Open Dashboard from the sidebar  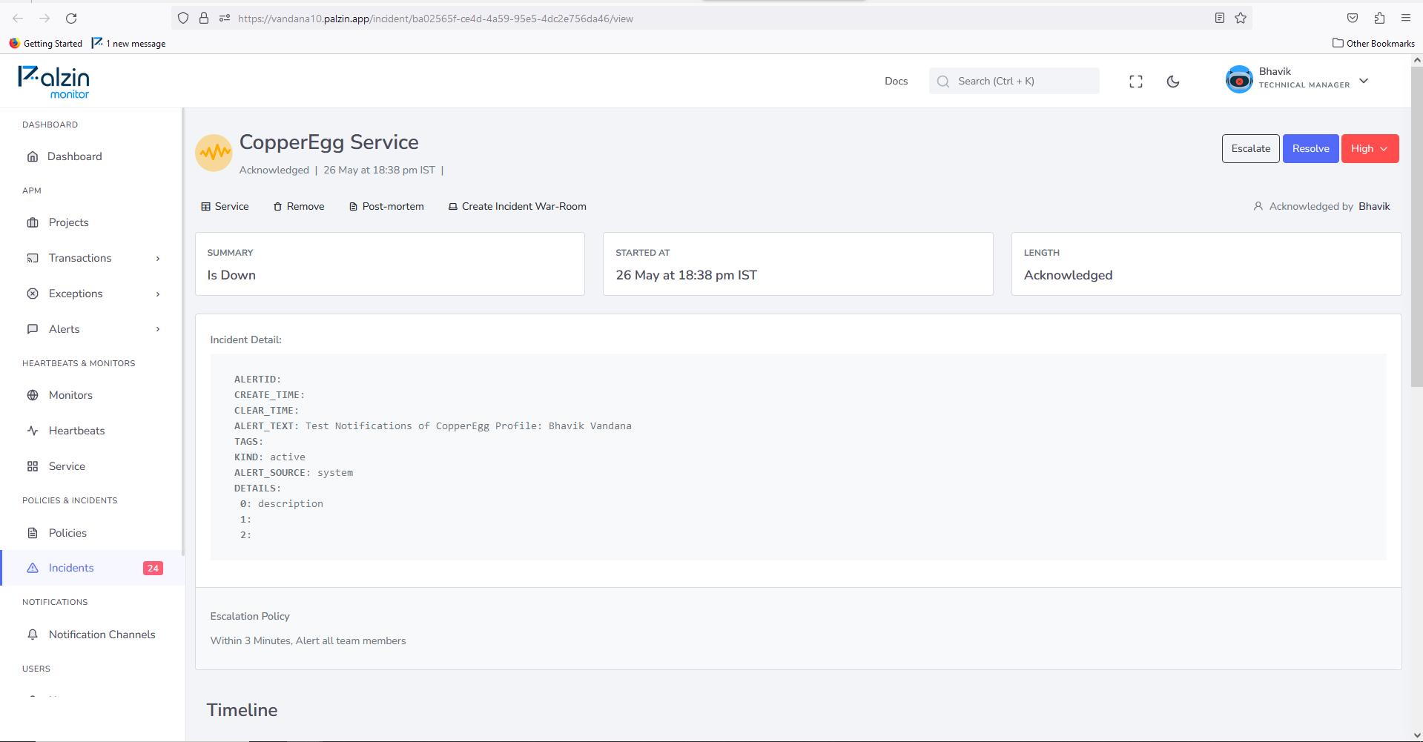tap(92, 156)
